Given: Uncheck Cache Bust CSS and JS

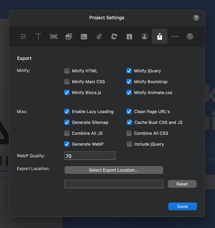Looking at the screenshot, I should point(129,122).
